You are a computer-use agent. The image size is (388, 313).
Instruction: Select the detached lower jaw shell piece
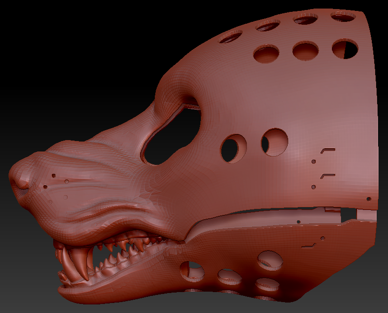pos(266,261)
